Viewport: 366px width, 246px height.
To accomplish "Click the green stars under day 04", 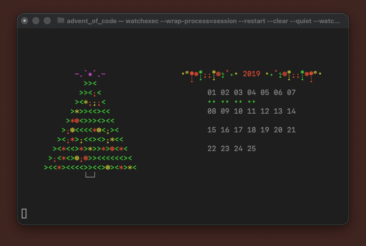I will (x=252, y=102).
